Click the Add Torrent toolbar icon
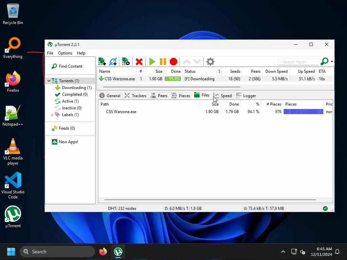The image size is (347, 260). point(102,62)
